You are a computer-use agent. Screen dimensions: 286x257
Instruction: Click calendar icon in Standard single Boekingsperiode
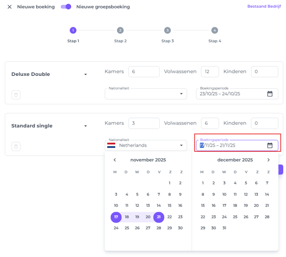270,145
